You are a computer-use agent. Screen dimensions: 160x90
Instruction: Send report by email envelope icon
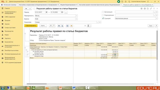click(x=71, y=26)
